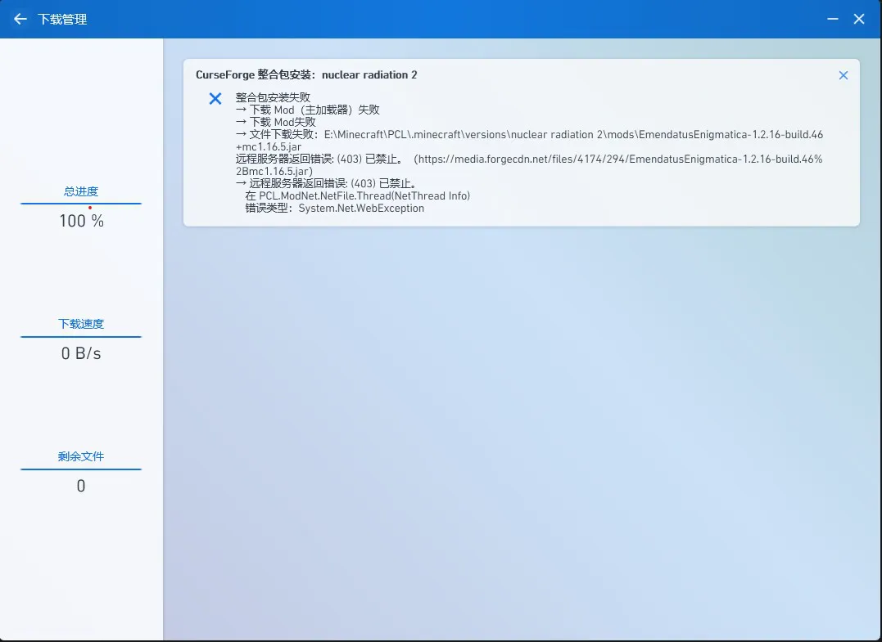Click the forgecdn.net URL text
This screenshot has width=882, height=642.
[529, 164]
